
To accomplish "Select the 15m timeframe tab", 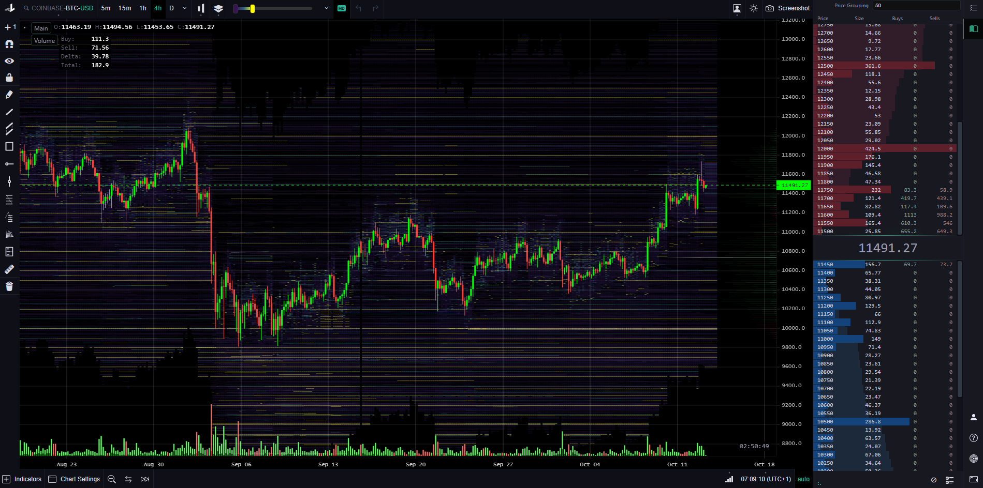I will (124, 8).
